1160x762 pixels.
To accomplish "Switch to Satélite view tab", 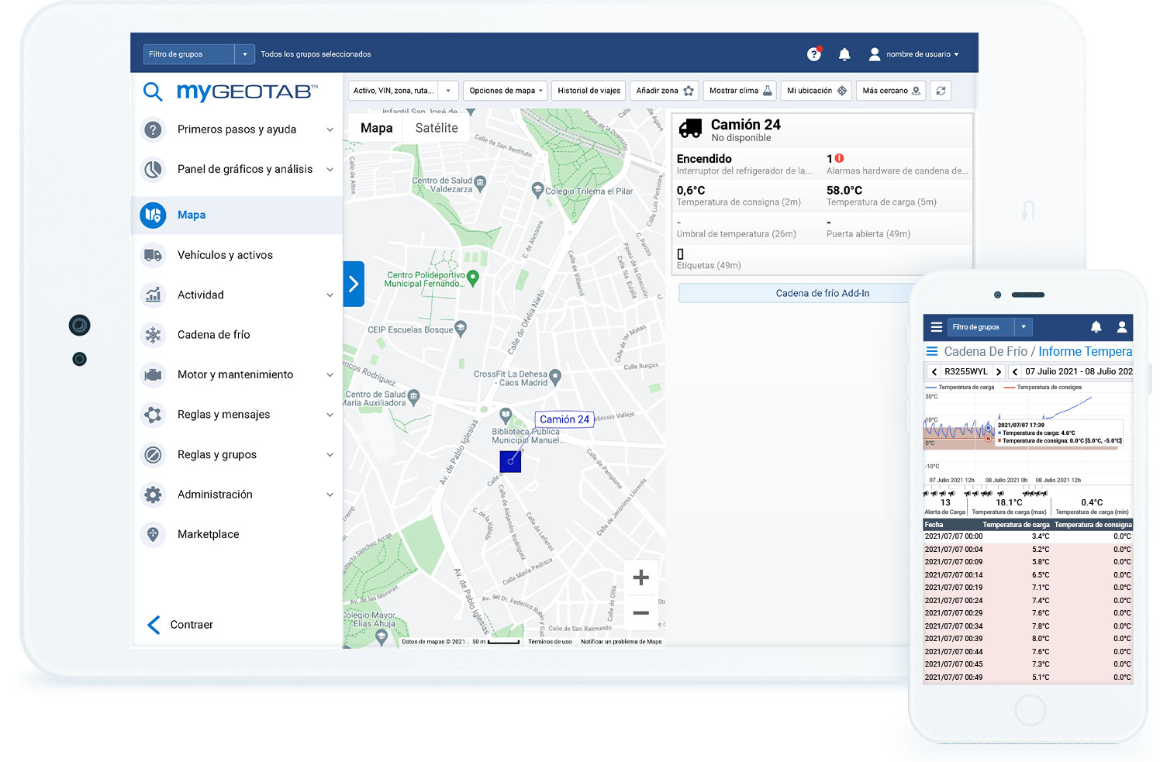I will point(437,128).
